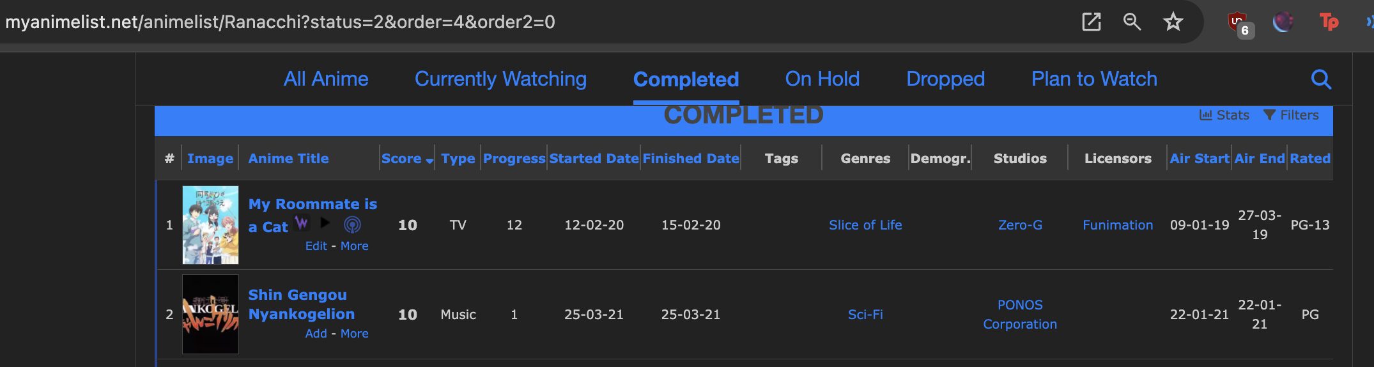Sort list by Started Date header
The width and height of the screenshot is (1374, 367).
coord(594,159)
